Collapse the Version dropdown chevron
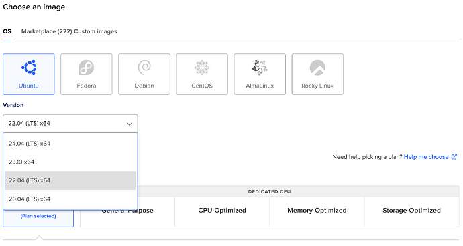 click(x=130, y=124)
